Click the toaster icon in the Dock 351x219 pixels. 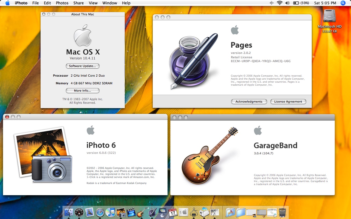tap(205, 213)
